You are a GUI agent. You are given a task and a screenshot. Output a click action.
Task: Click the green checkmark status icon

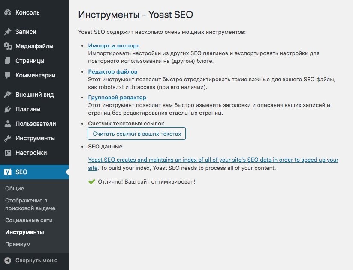coord(92,181)
